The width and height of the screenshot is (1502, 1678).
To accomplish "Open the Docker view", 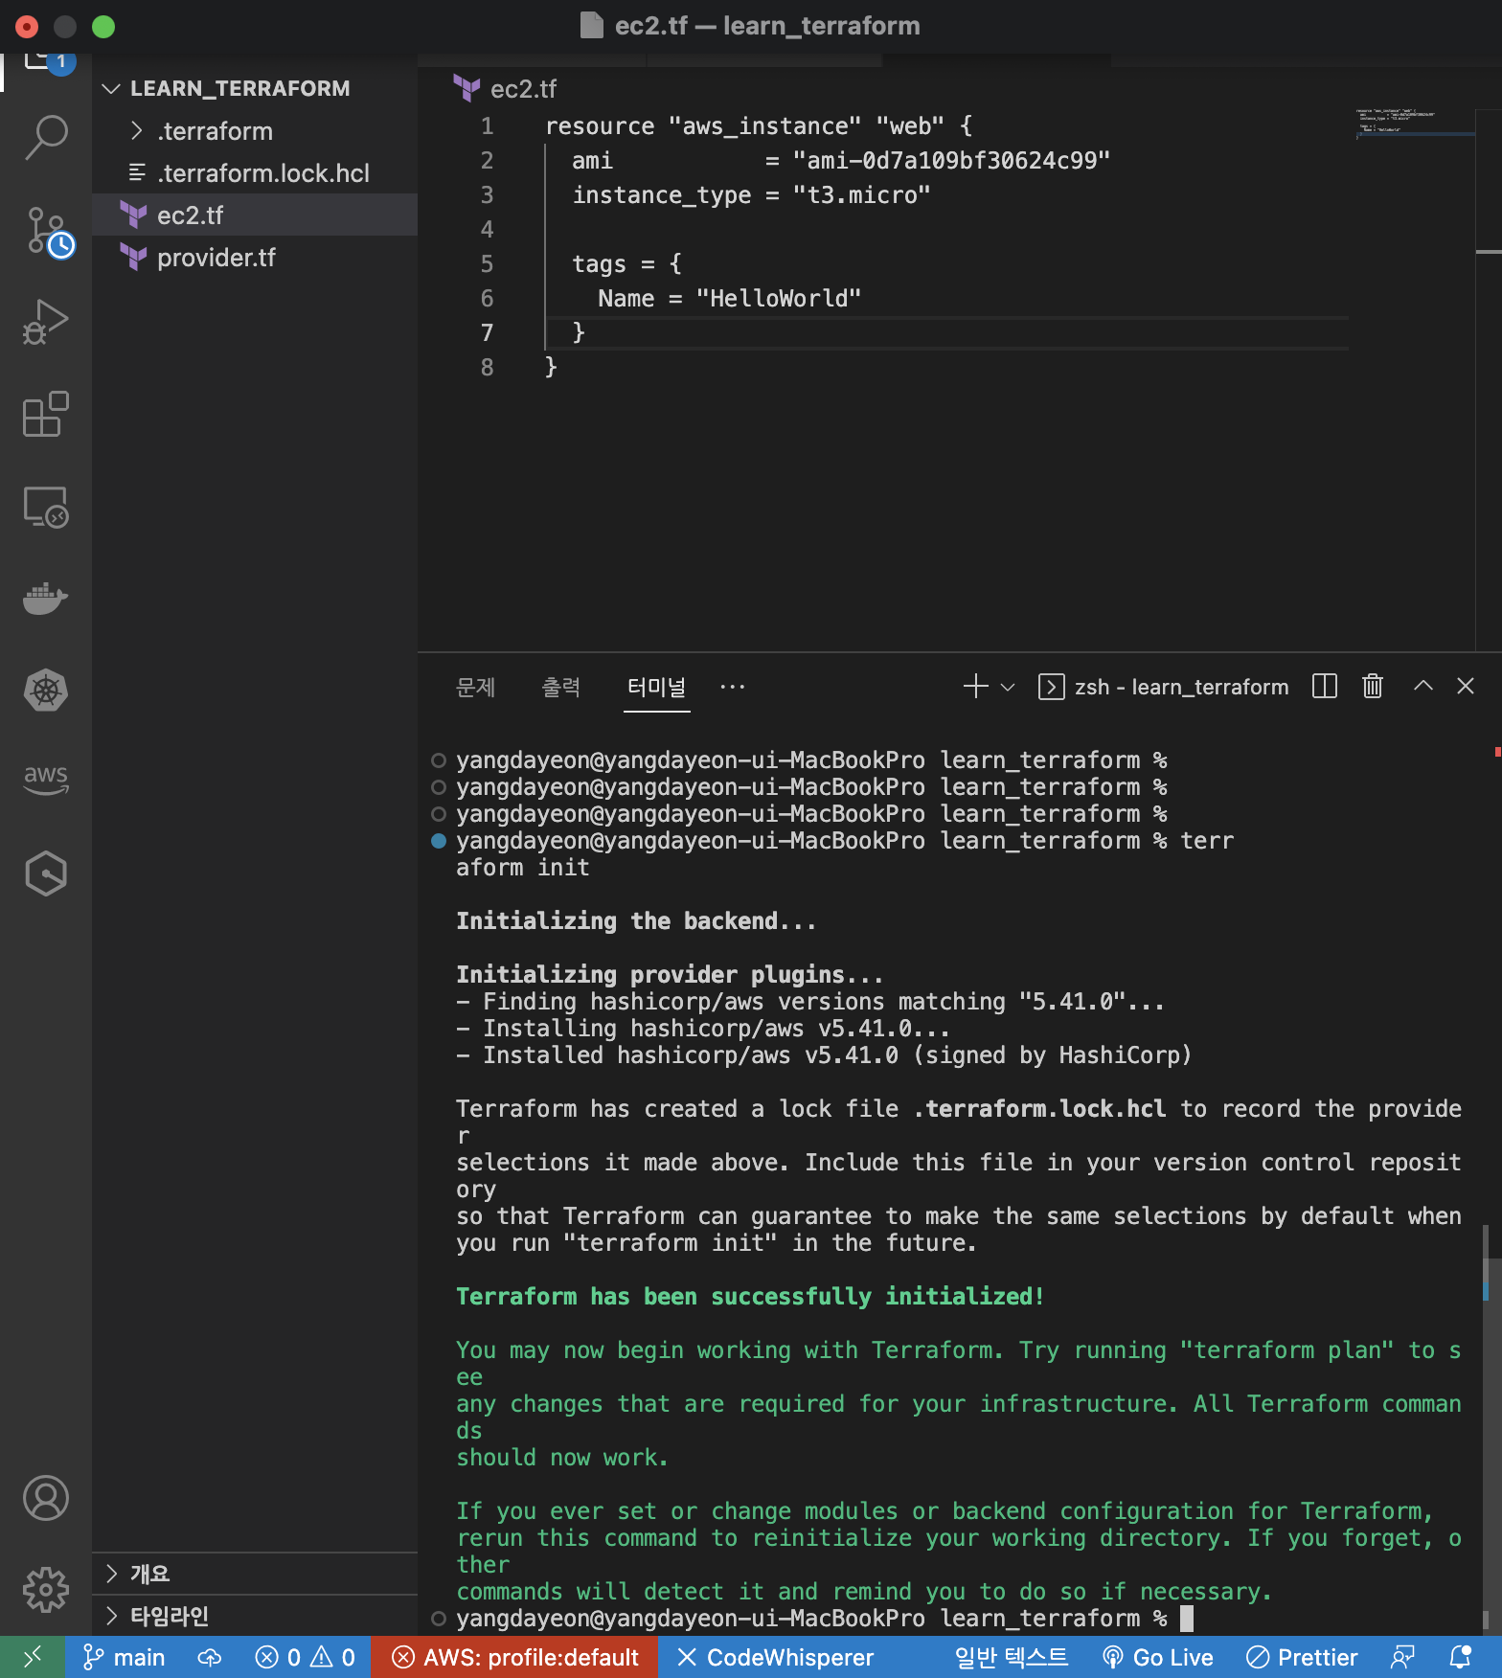I will (46, 598).
